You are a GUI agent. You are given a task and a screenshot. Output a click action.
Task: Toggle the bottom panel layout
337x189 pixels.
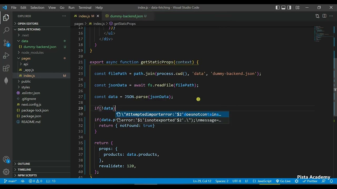click(283, 8)
